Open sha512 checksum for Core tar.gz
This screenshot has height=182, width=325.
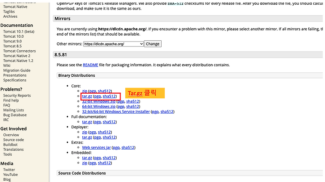click(x=109, y=96)
